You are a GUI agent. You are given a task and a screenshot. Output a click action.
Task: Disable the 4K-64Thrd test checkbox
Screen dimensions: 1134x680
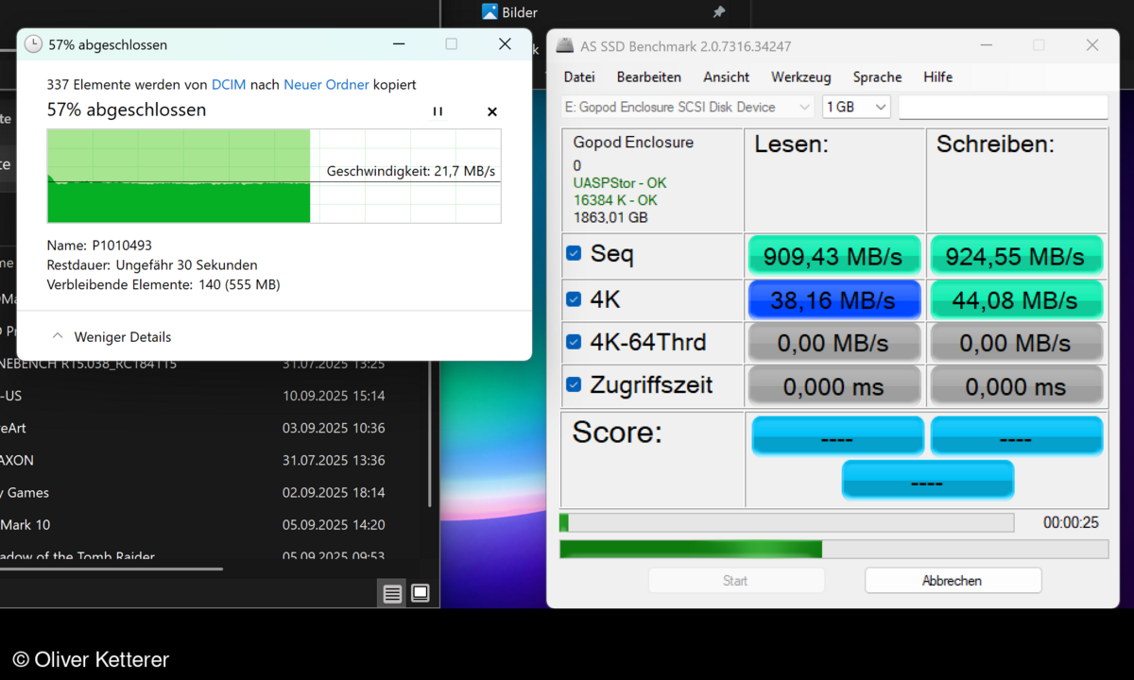click(574, 342)
